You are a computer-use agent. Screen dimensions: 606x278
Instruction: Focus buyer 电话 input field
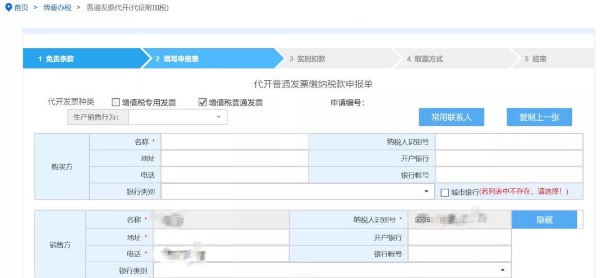pyautogui.click(x=235, y=175)
